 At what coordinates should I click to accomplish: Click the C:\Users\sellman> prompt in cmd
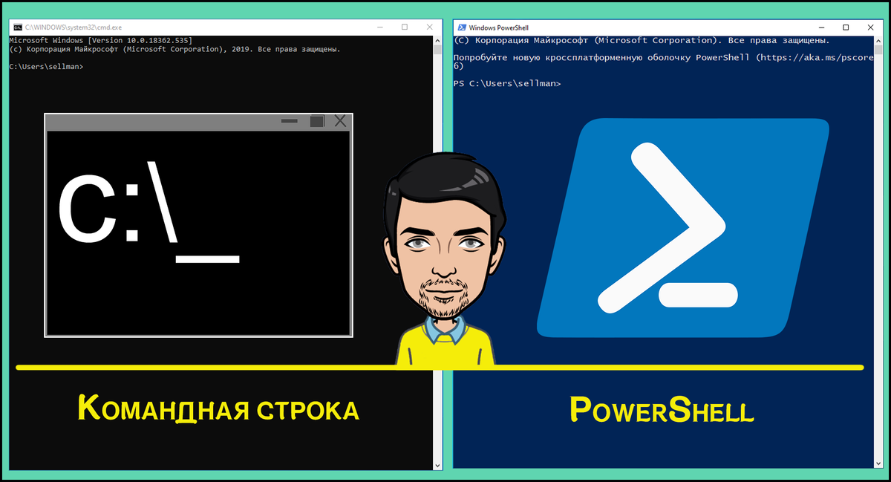pyautogui.click(x=46, y=67)
